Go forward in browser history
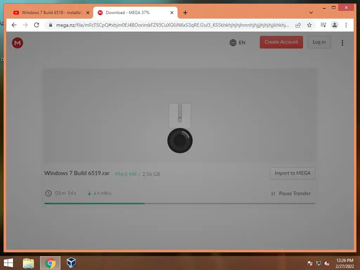Viewport: 360px width, 270px height. coord(25,25)
